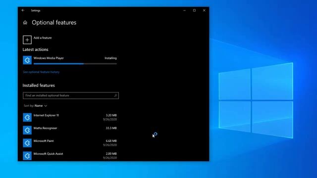Select the Microsoft Paint feature icon
This screenshot has height=178, width=317.
(27, 143)
